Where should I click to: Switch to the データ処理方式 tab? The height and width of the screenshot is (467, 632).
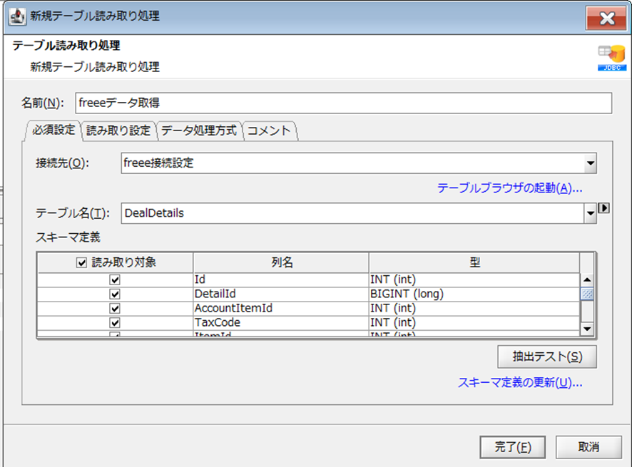[199, 130]
